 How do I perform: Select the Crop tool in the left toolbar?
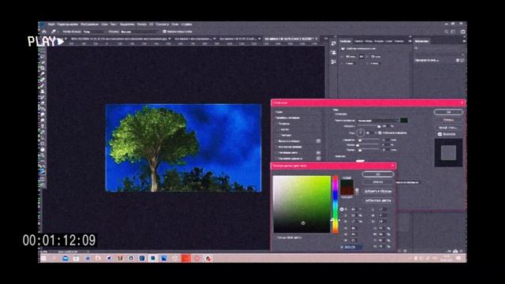(42, 69)
